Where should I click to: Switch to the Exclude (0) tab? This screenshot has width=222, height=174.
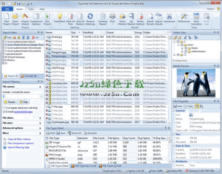point(29,76)
